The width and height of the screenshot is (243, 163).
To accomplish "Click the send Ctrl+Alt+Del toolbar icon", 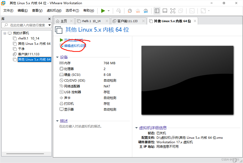I will [119, 11].
